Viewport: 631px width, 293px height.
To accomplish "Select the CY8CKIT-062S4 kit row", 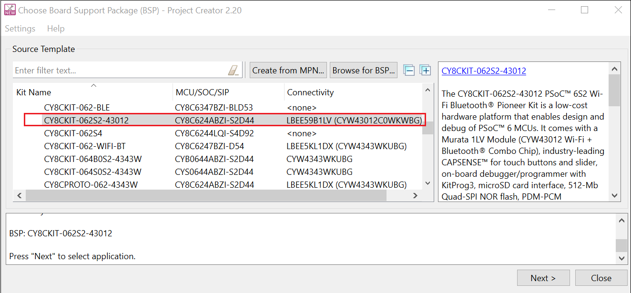I will click(218, 133).
